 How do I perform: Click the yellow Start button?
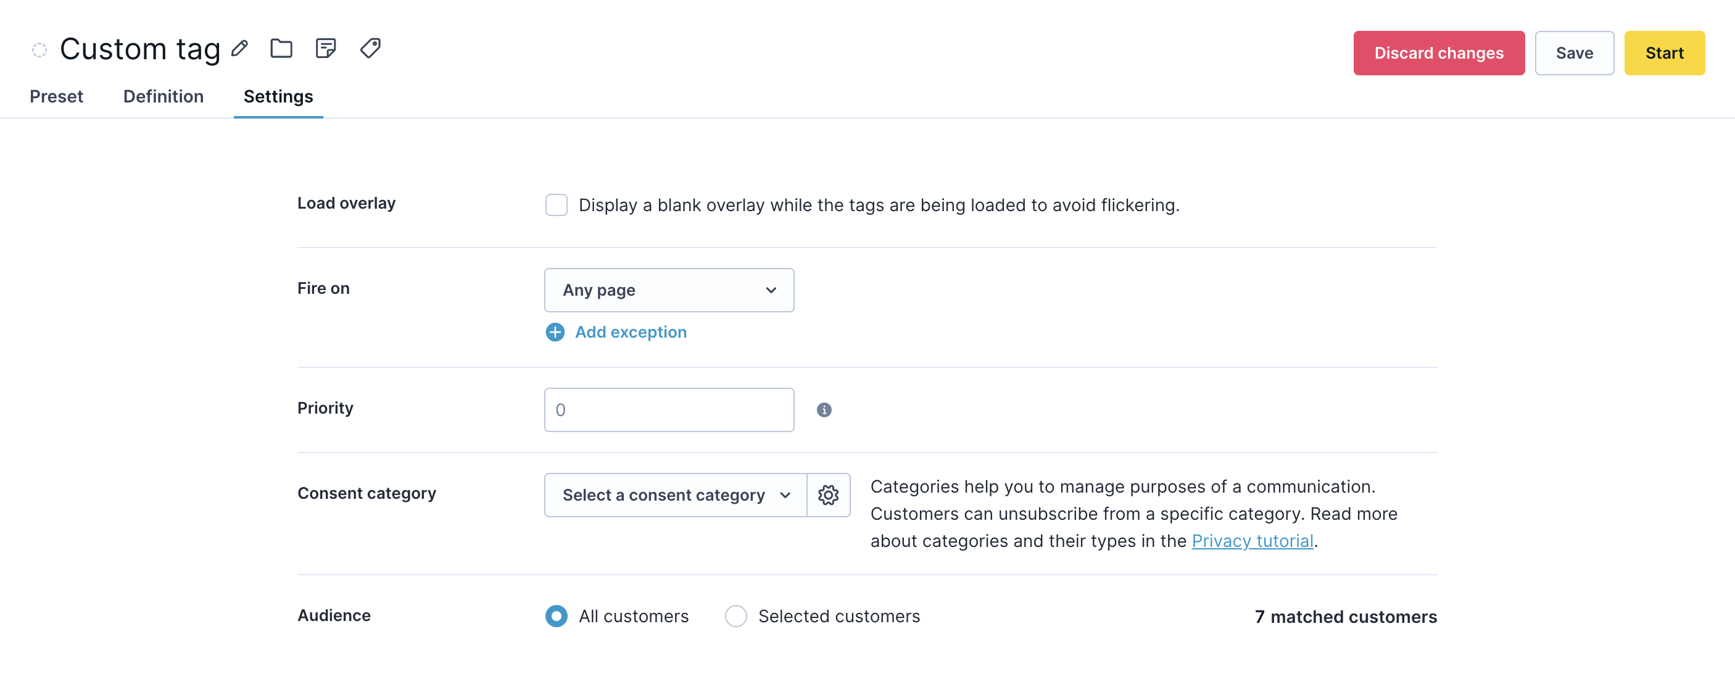(x=1664, y=53)
